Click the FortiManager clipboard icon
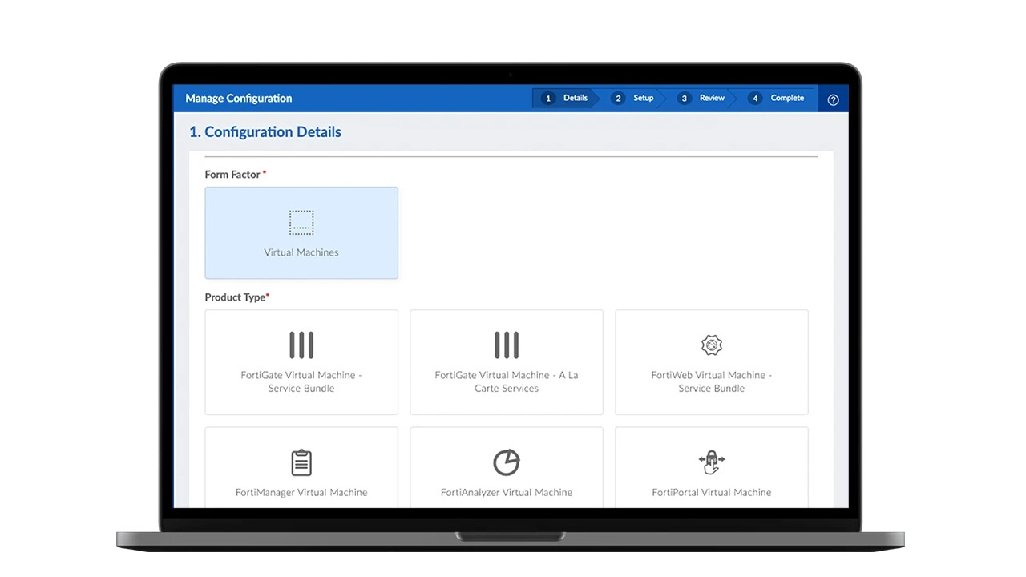 301,462
